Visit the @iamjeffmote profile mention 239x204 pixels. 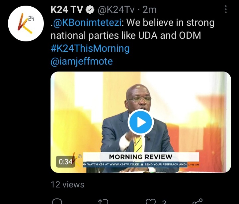pos(82,61)
